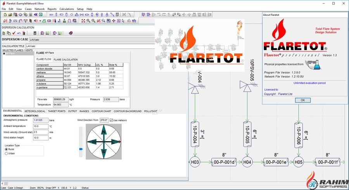Click the calculator icon in Dispersion toolbar
This screenshot has height=190, width=349.
coord(35,33)
